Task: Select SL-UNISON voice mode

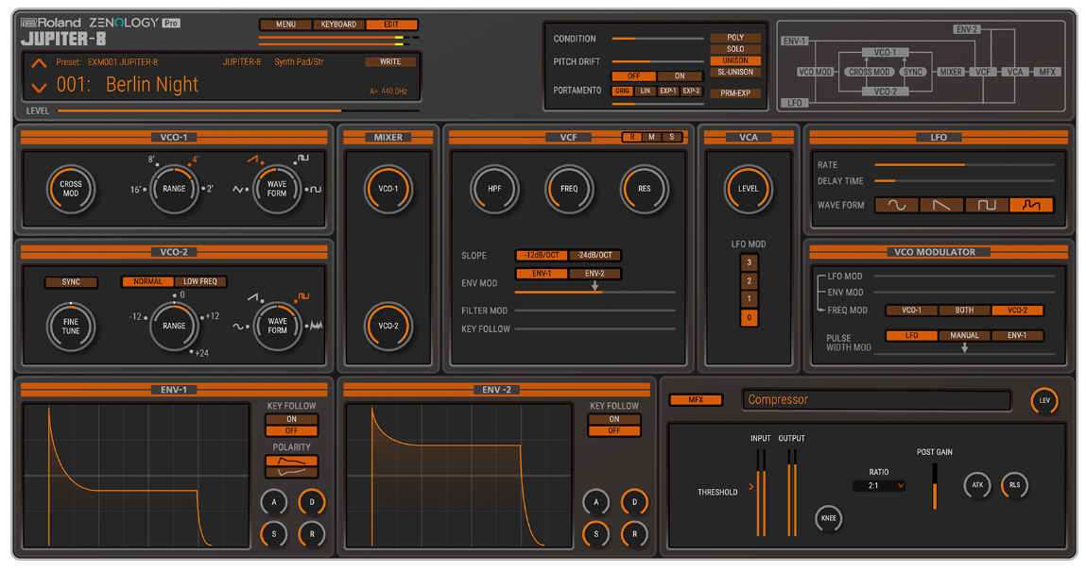Action: pos(735,72)
